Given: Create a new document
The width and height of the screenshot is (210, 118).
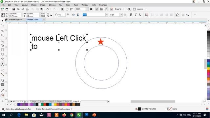Looking at the screenshot, I should 2,9.
